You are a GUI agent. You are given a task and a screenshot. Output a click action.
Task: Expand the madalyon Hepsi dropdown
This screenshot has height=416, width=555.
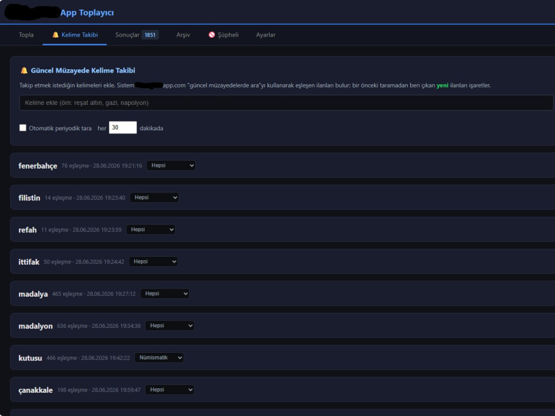(169, 326)
